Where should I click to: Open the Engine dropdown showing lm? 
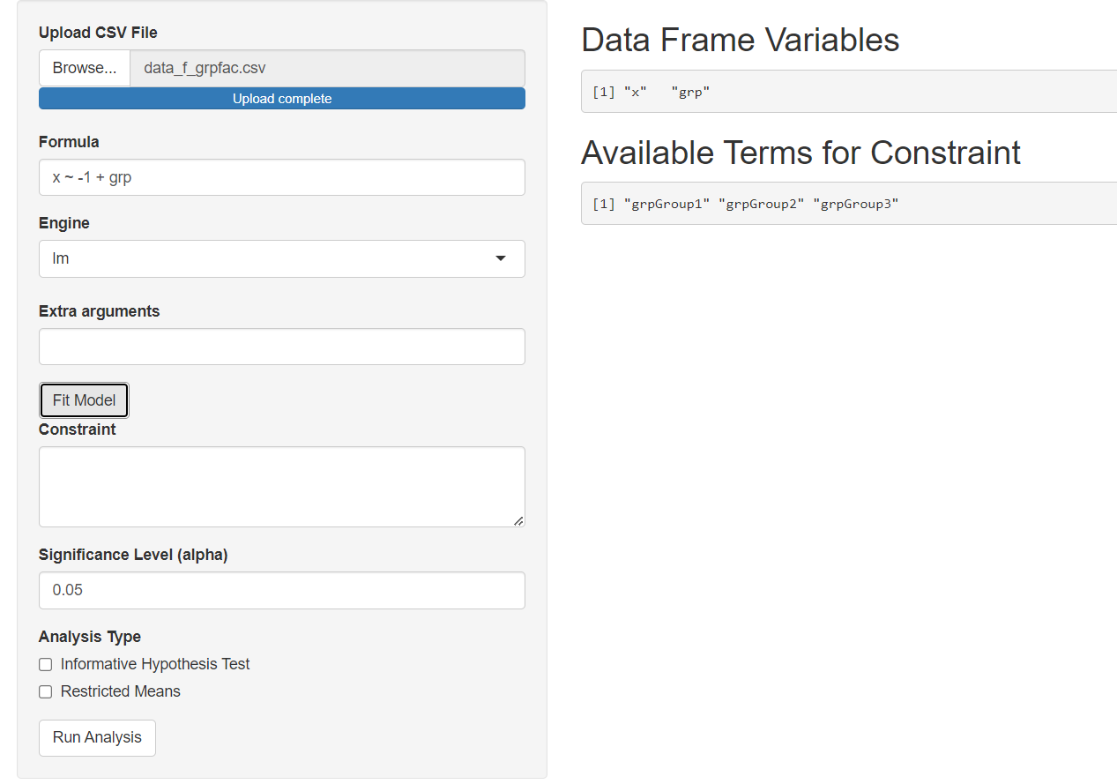(x=282, y=258)
